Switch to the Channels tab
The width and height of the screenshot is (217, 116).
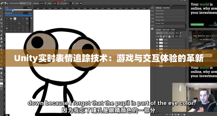tap(166, 30)
